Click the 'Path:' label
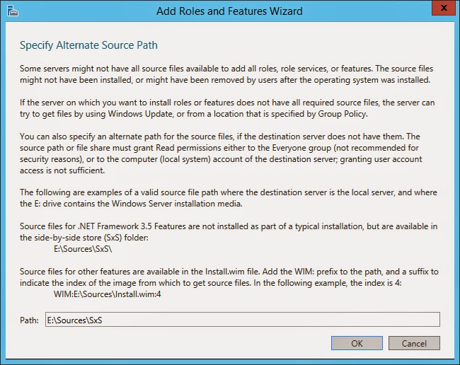This screenshot has height=365, width=460. pyautogui.click(x=29, y=320)
